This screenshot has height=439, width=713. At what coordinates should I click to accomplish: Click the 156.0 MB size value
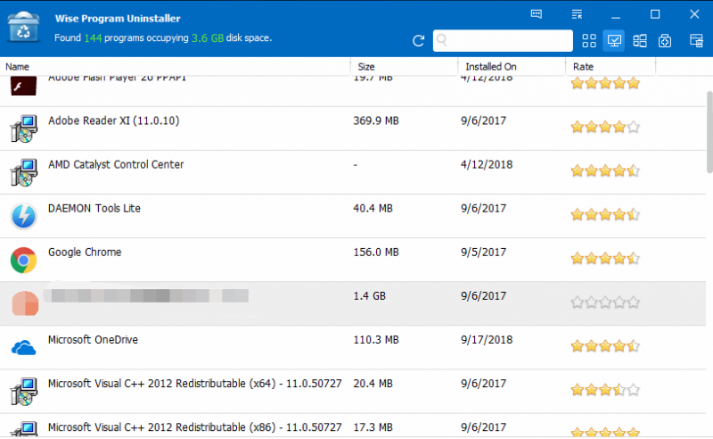point(376,252)
